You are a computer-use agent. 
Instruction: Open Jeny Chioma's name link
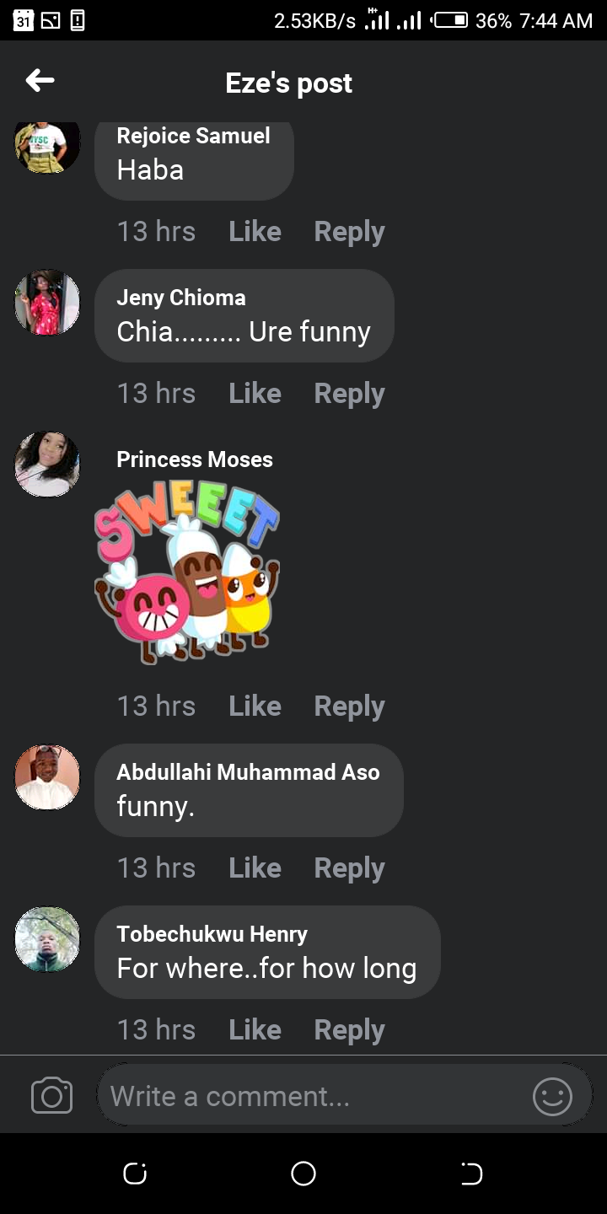pos(181,298)
